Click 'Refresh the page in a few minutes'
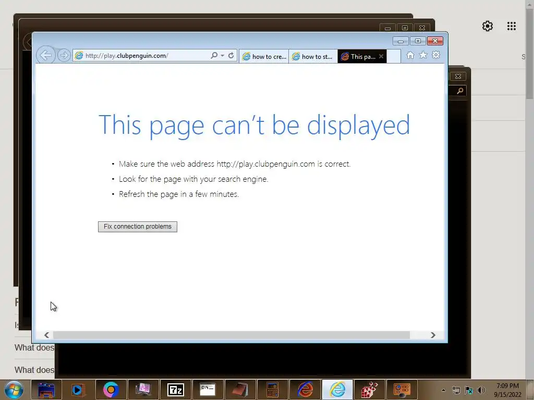Viewport: 534px width, 400px height. click(x=179, y=194)
